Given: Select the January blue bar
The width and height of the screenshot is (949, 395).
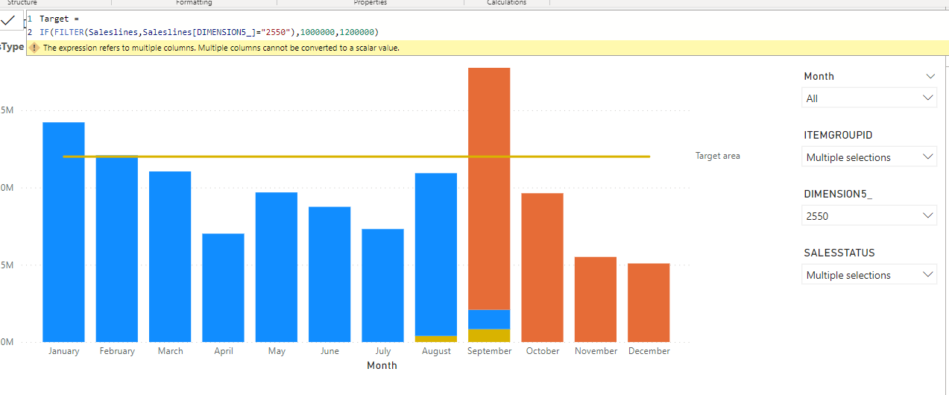Looking at the screenshot, I should (63, 232).
